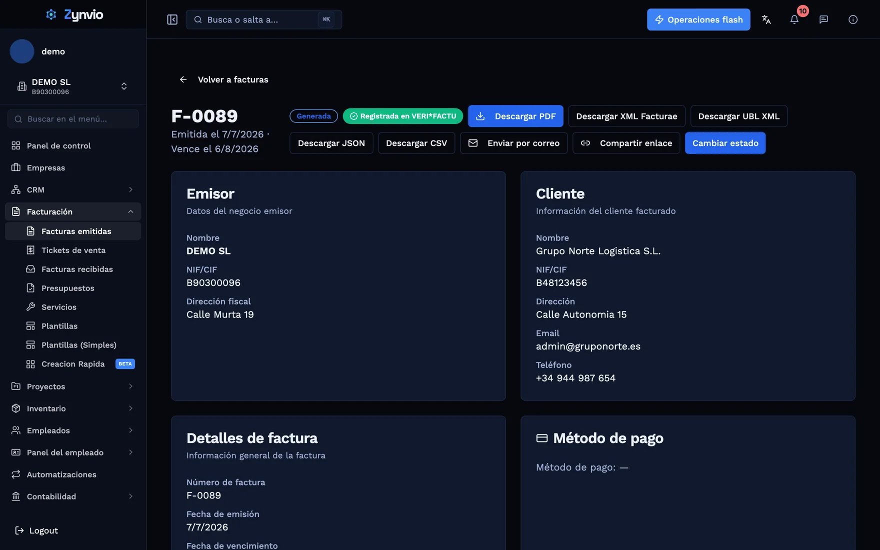Open DEMO SL company switcher

click(73, 86)
